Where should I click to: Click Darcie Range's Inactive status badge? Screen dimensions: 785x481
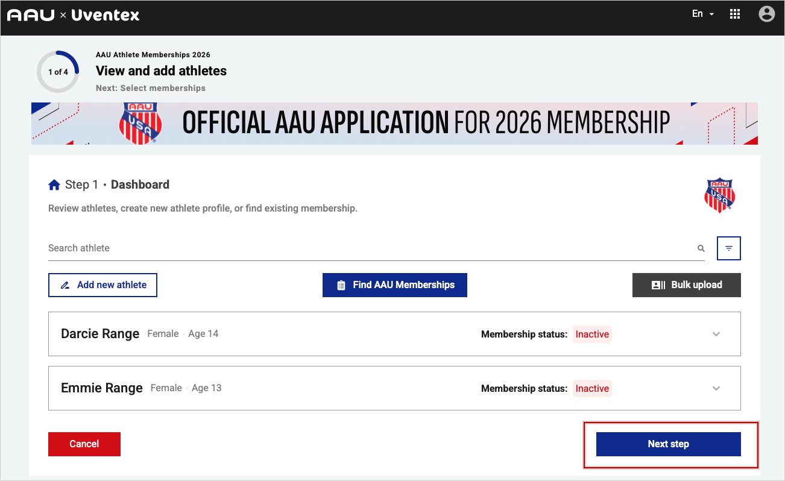592,335
